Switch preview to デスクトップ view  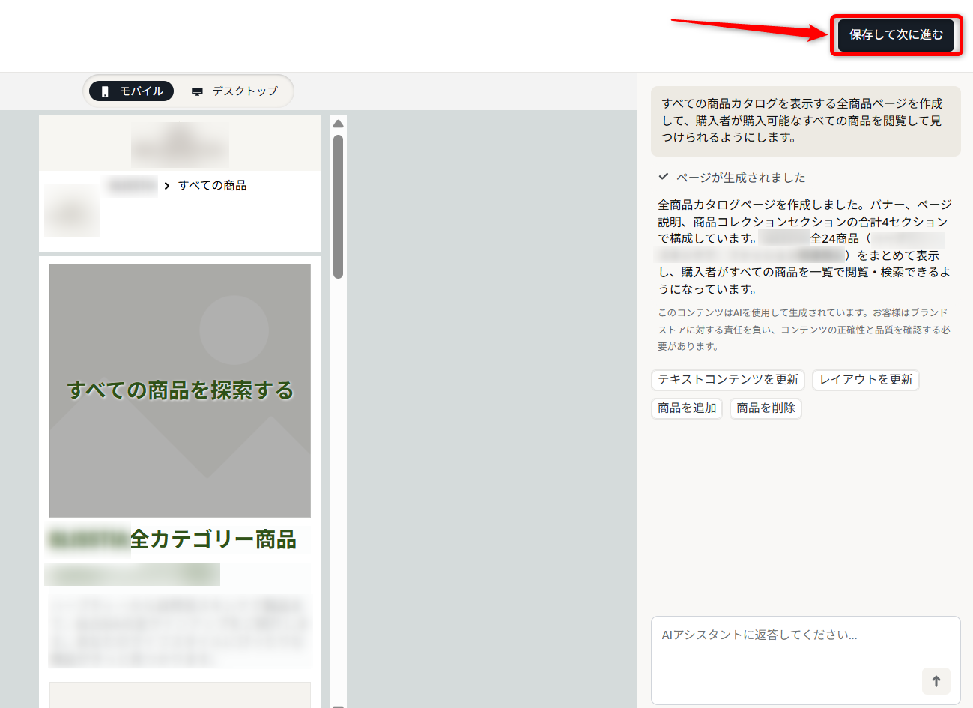[234, 91]
